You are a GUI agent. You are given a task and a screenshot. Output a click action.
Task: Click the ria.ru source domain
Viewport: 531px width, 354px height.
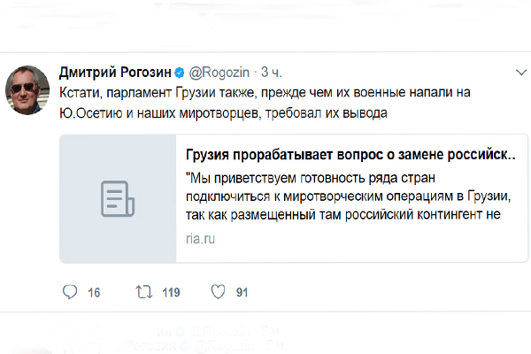[201, 239]
